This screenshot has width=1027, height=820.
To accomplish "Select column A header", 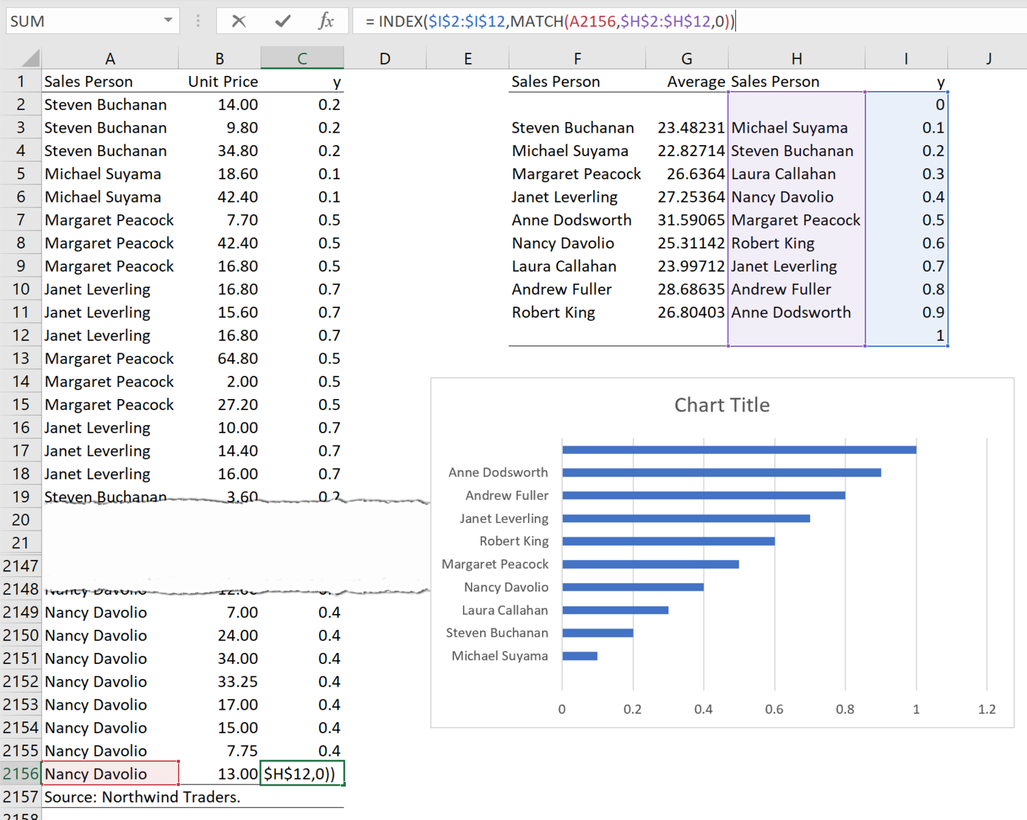I will coord(110,57).
